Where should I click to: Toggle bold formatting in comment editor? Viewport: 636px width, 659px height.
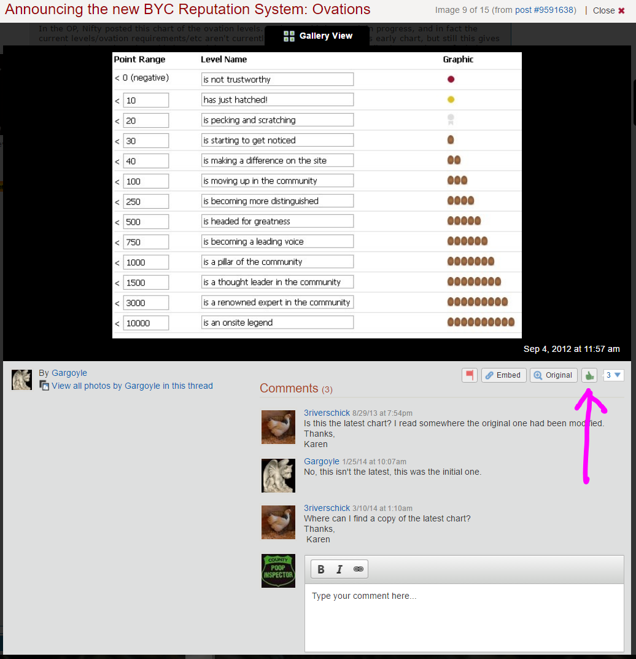coord(321,569)
